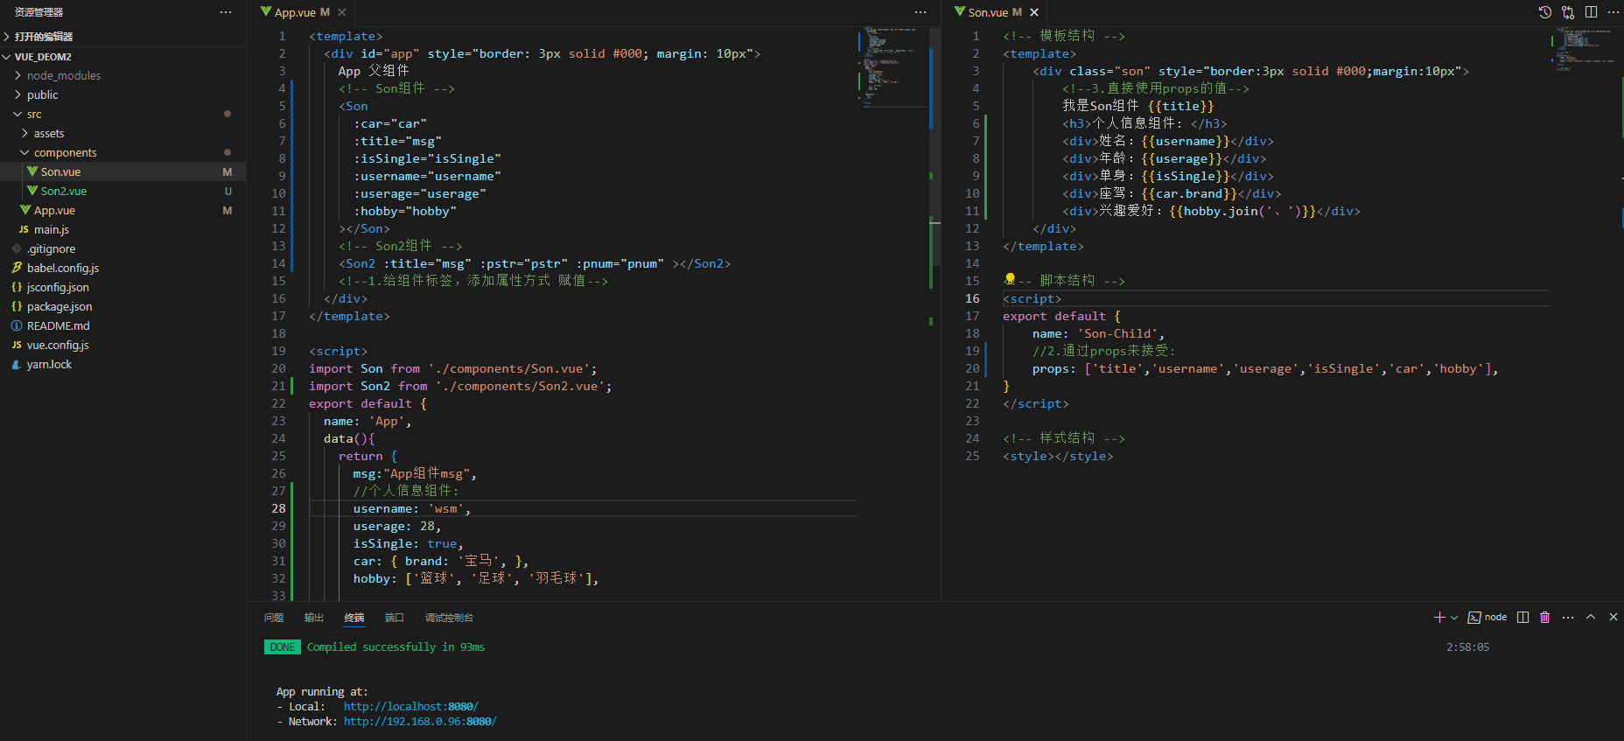Select the node terminal instance
This screenshot has height=741, width=1624.
[1487, 618]
